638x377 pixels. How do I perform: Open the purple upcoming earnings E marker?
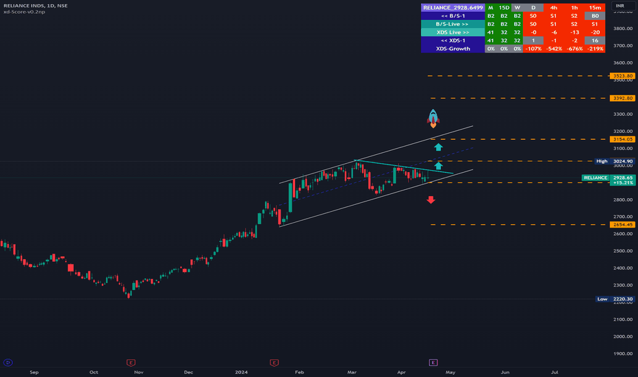click(x=433, y=363)
